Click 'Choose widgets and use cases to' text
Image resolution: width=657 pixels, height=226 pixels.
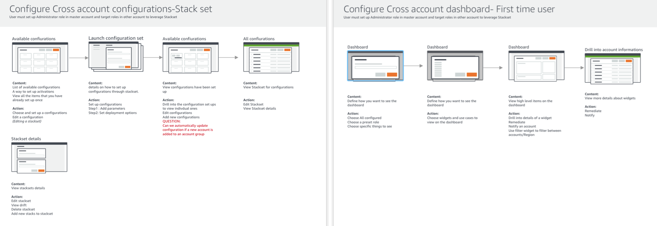[x=452, y=118]
